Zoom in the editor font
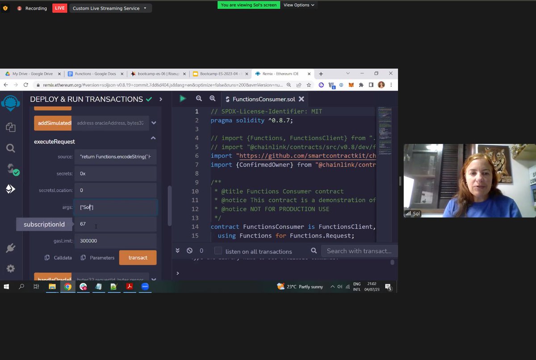536x360 pixels. coord(213,99)
